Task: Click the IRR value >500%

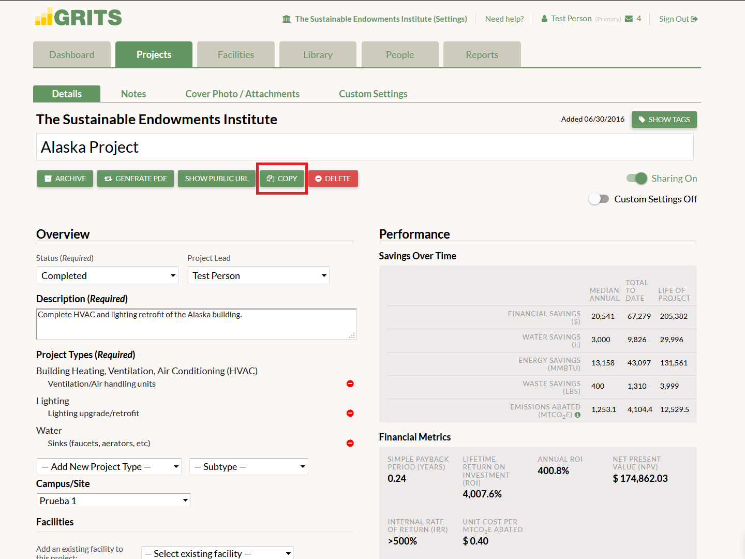Action: [403, 541]
